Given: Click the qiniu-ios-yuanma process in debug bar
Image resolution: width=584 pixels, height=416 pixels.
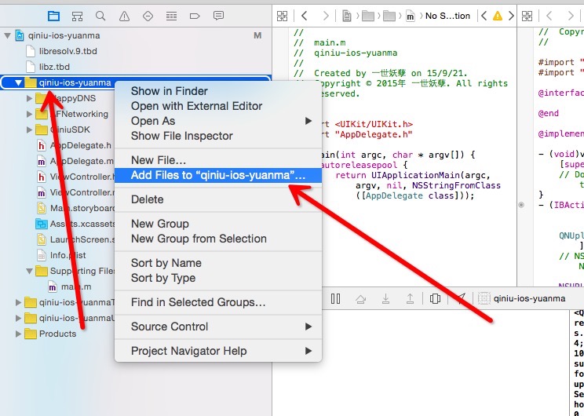Looking at the screenshot, I should [x=522, y=299].
